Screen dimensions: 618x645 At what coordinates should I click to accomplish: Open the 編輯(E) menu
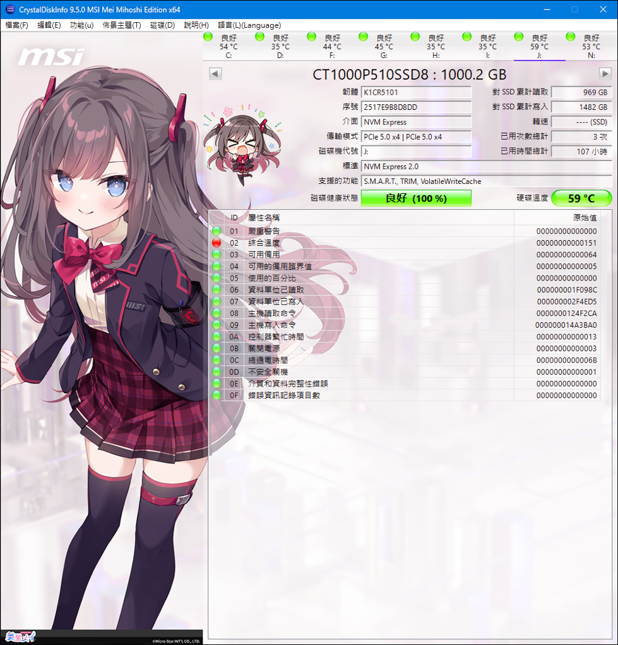[x=49, y=25]
